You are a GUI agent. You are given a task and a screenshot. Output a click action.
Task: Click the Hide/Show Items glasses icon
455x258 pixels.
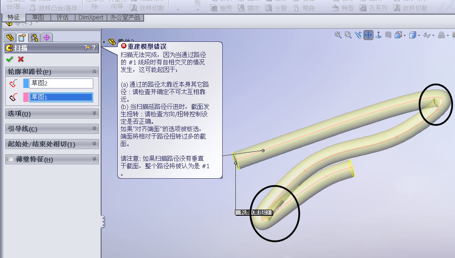427,35
